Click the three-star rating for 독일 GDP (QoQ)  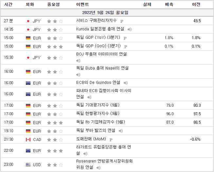(55, 47)
